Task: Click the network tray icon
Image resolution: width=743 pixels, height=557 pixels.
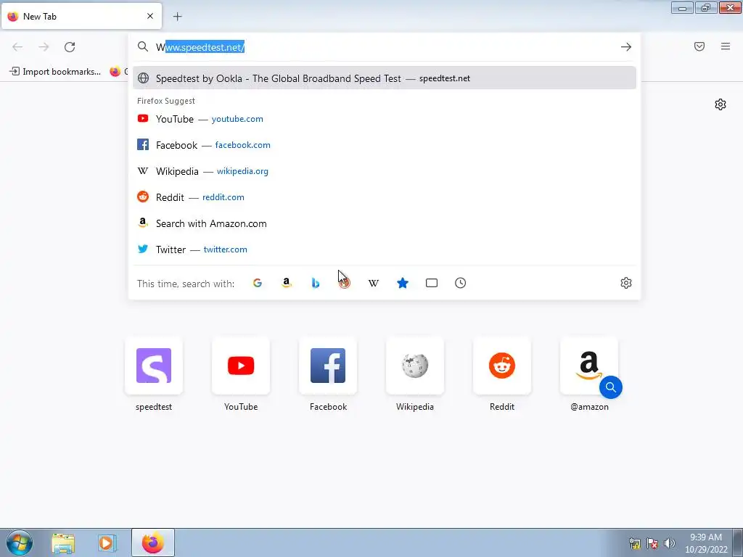Action: pos(634,543)
